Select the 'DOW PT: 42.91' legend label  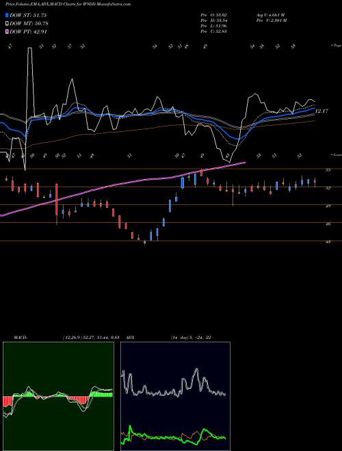coord(28,32)
